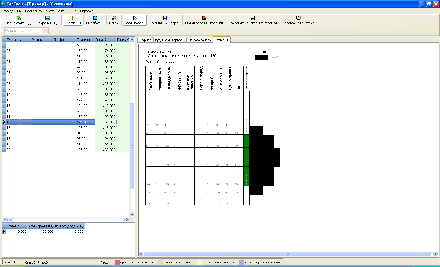
Task: Click Геод. X value 225.000
Action: point(105,84)
